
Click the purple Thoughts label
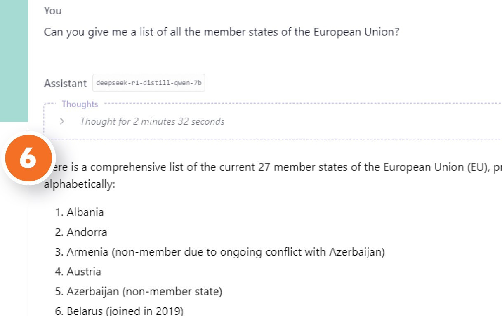[x=80, y=104]
